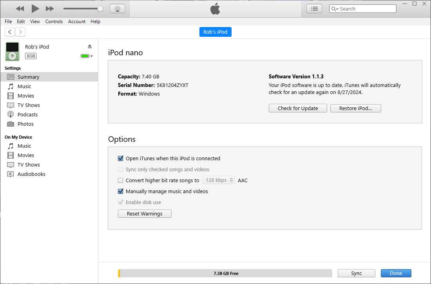Screen dimensions: 431x284
Task: Open Movies icon under On My Device
Action: [11, 156]
